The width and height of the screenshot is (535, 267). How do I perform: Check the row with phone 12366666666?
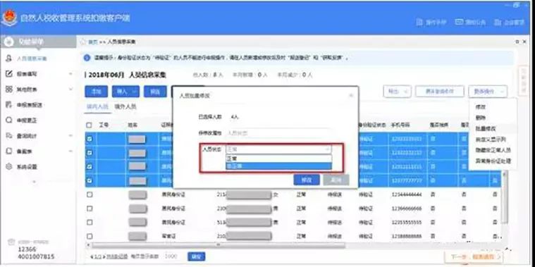tap(90, 209)
